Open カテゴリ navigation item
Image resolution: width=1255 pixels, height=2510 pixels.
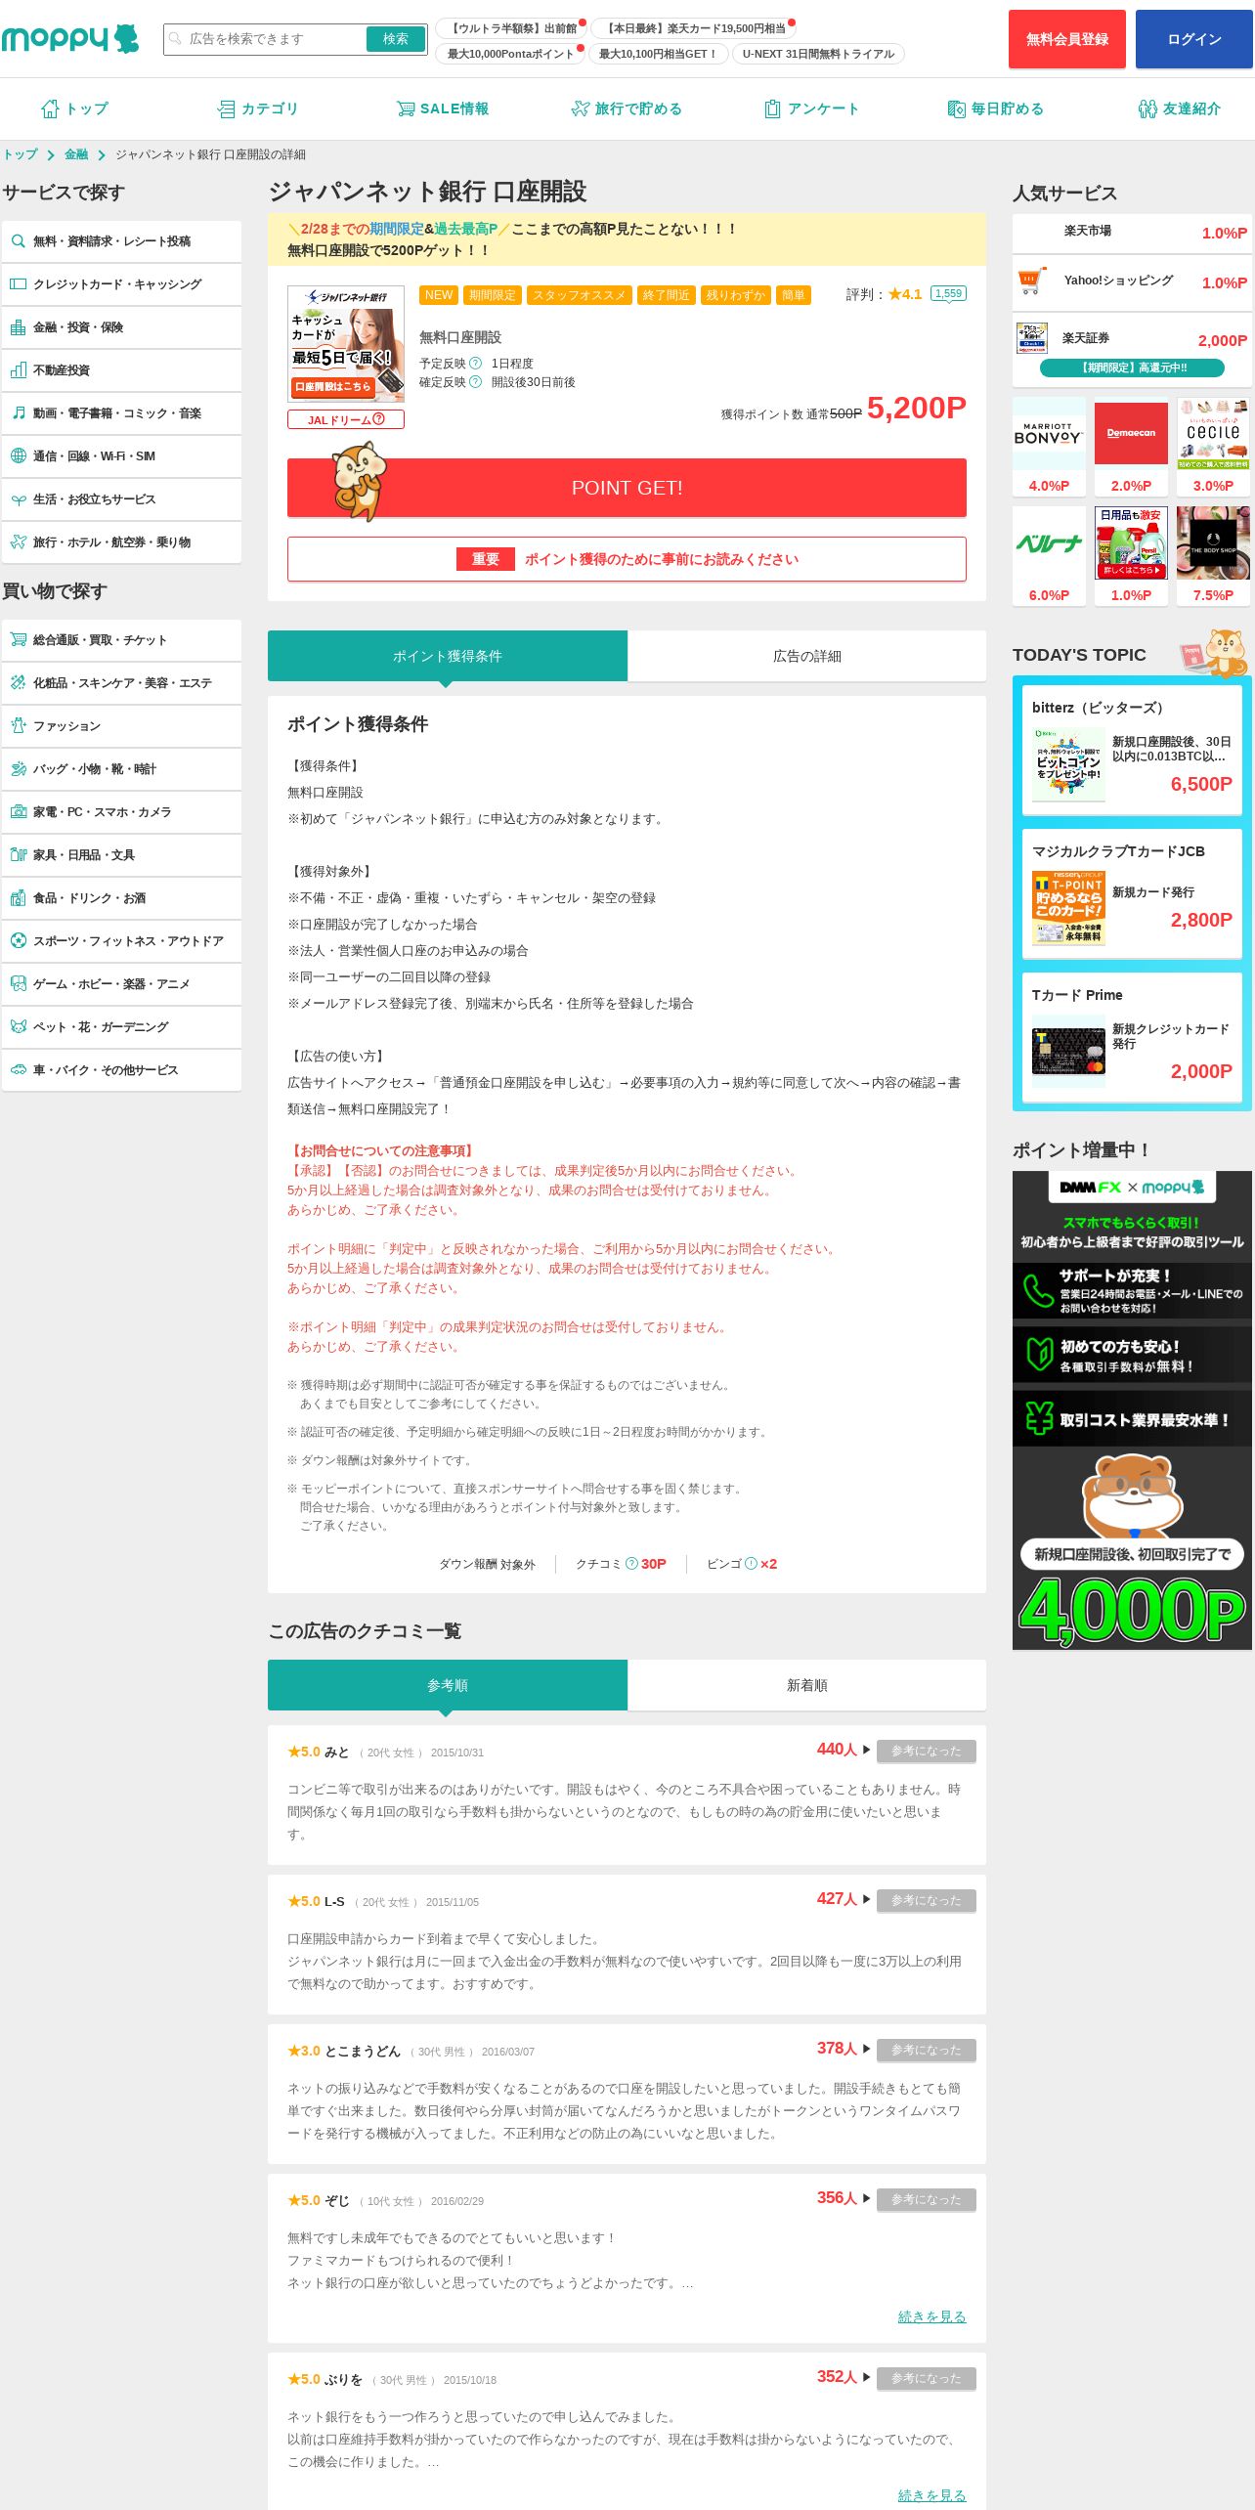pyautogui.click(x=257, y=108)
